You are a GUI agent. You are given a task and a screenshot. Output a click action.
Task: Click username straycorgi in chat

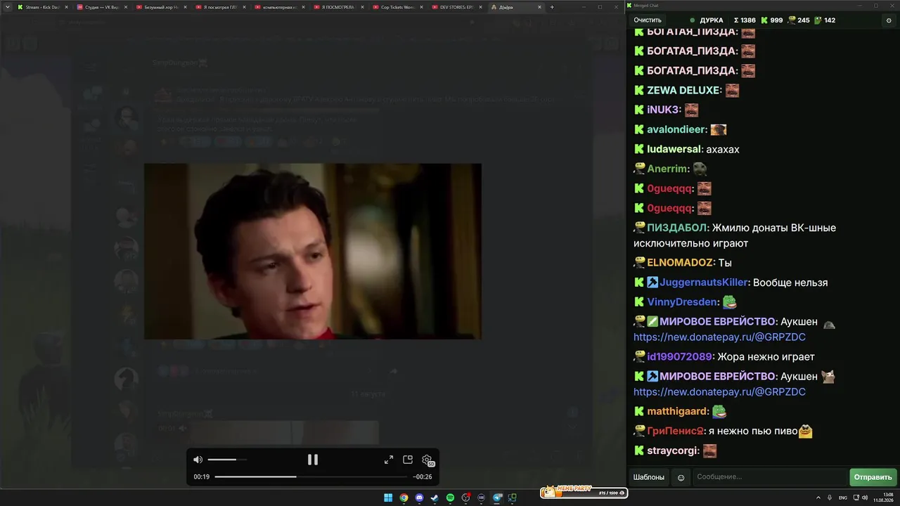673,451
